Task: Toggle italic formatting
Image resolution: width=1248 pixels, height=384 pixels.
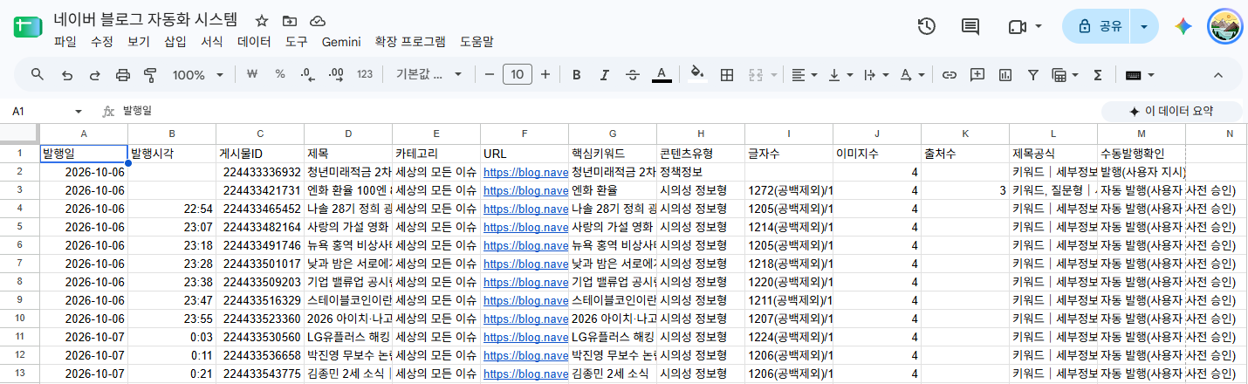Action: (x=604, y=74)
